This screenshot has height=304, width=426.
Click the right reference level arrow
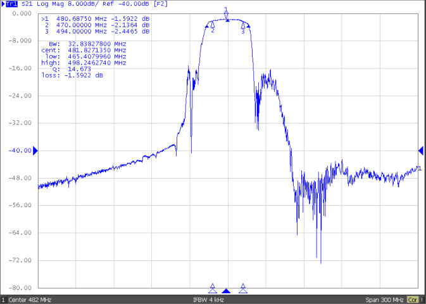421,150
